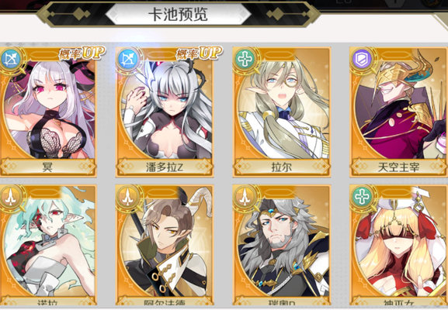
Task: Click the 天空主宰 name label
Action: [x=399, y=167]
